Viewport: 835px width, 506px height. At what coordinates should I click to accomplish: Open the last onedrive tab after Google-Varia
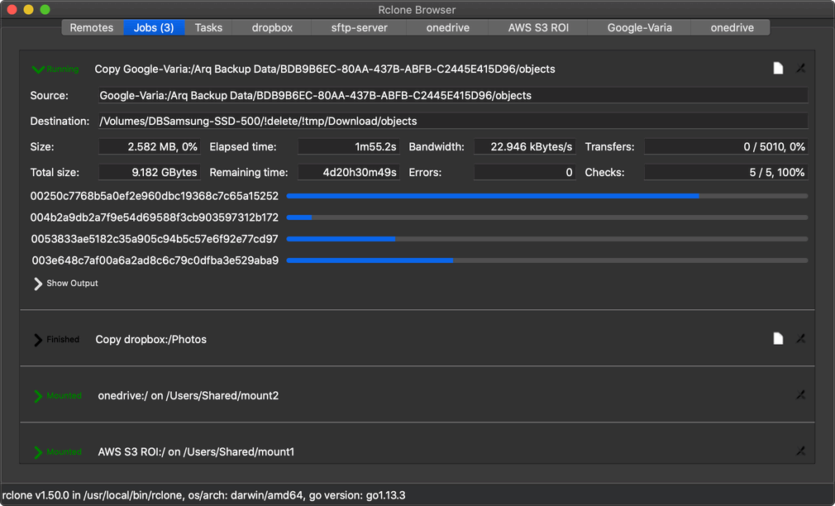(x=732, y=27)
